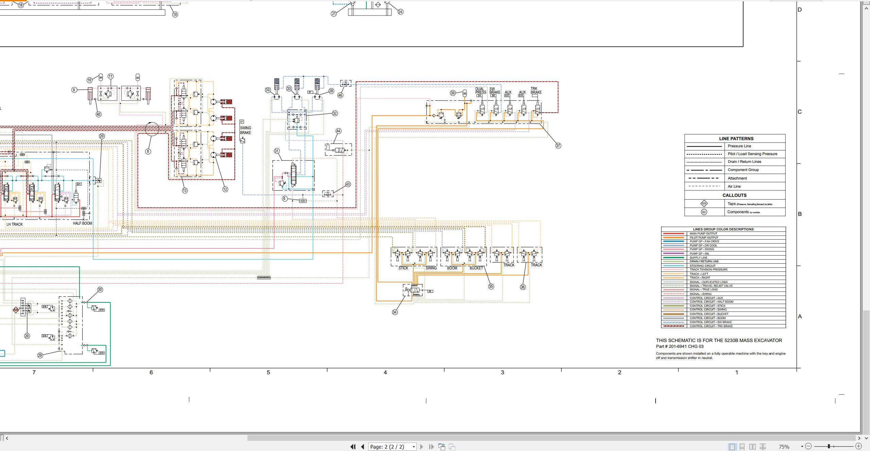Screen dimensions: 870x451
Task: Click the zoom in plus button
Action: tap(858, 446)
